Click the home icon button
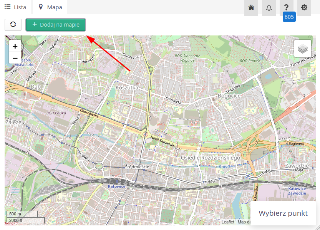Viewport: 320px width, 230px height. [x=251, y=8]
